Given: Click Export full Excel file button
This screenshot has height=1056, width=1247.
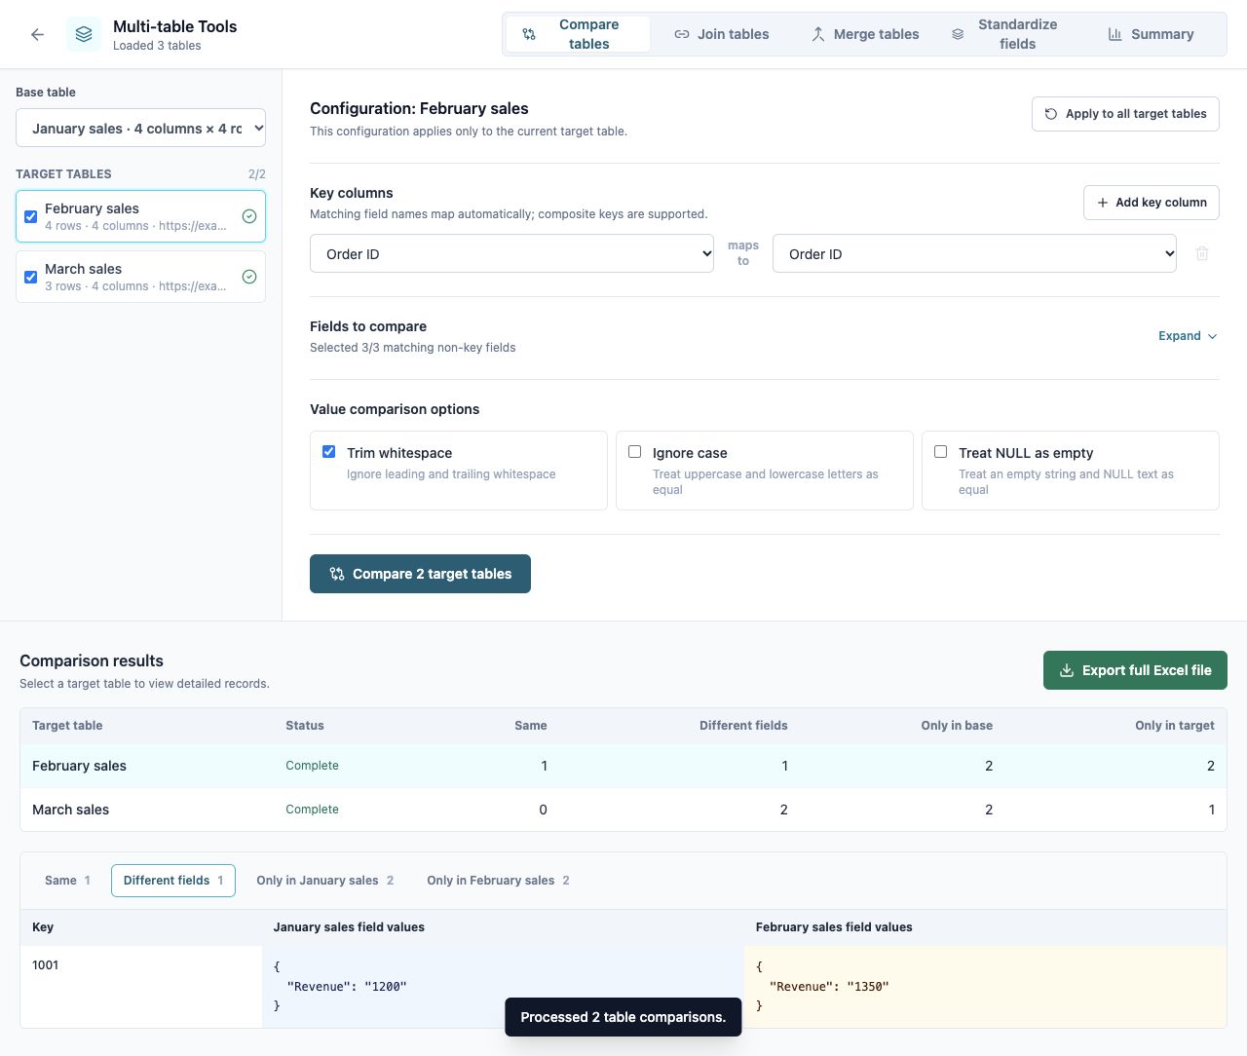Looking at the screenshot, I should (x=1135, y=670).
